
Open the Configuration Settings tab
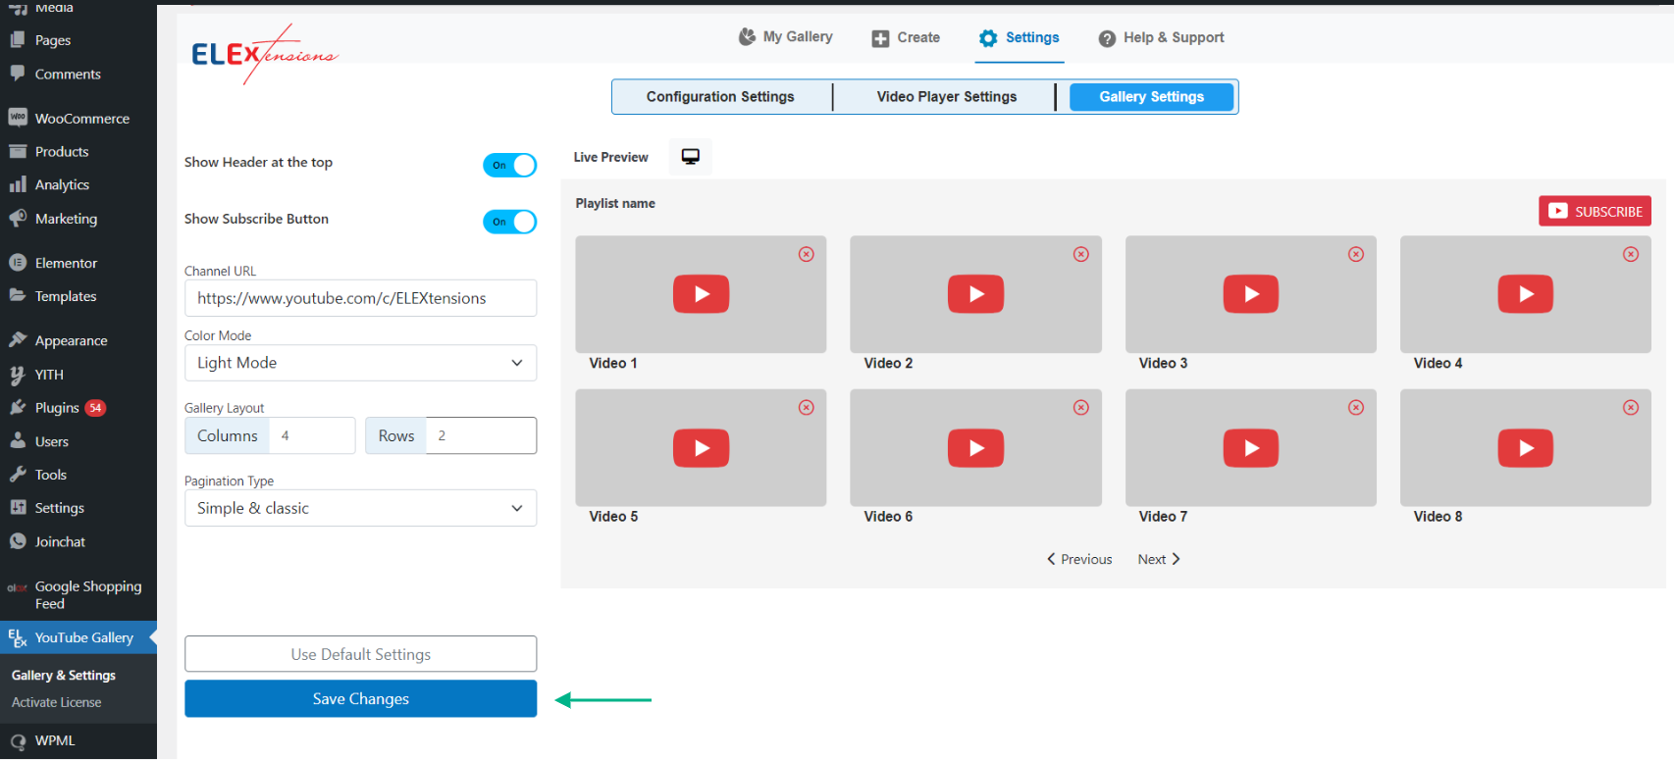tap(720, 97)
